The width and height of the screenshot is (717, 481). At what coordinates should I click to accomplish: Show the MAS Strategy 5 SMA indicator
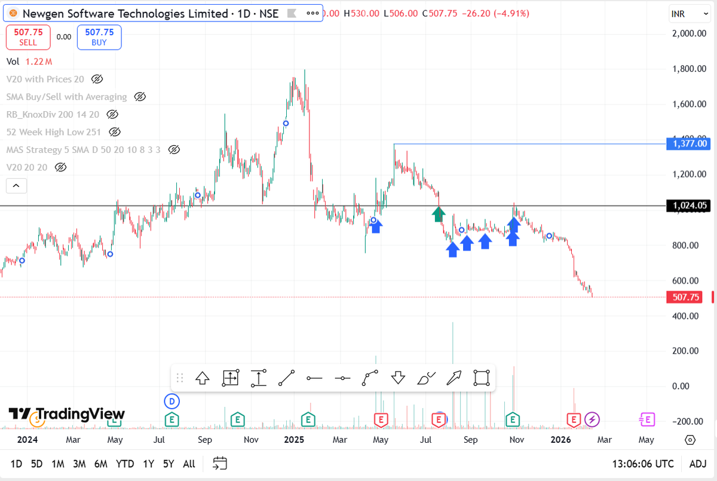(174, 149)
